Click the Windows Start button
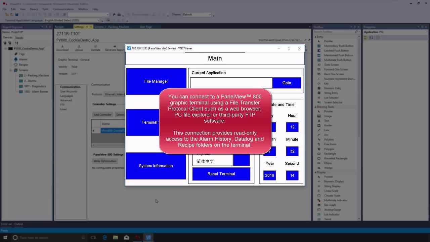Screen dimensions: 430x242 point(5,237)
